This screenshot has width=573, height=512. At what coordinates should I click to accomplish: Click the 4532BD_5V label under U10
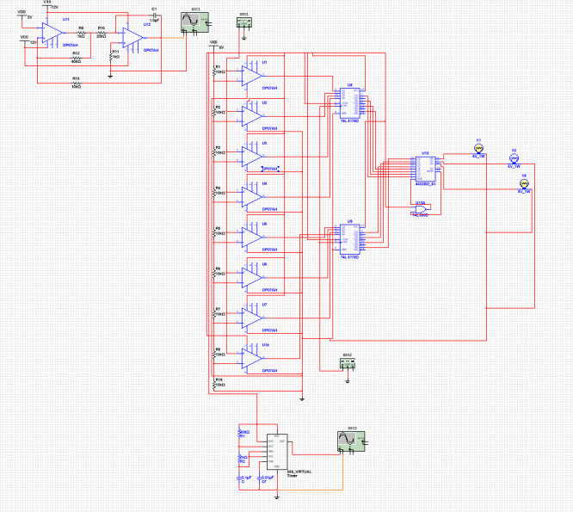coord(426,184)
